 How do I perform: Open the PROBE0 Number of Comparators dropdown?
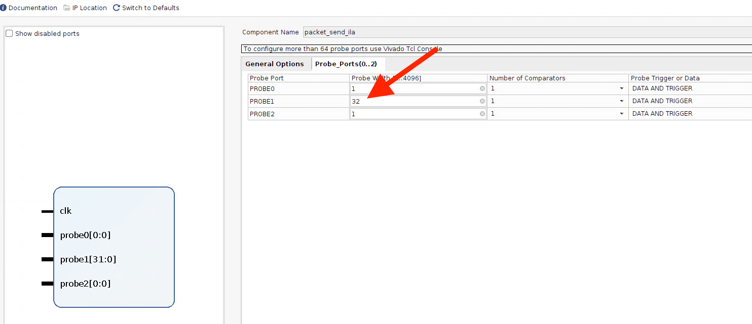click(x=621, y=88)
